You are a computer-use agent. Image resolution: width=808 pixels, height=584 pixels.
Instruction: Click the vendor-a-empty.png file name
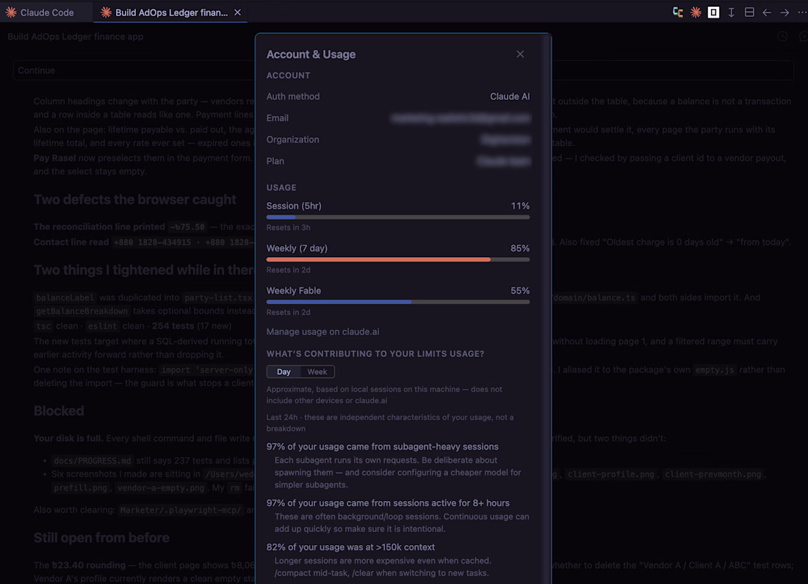pyautogui.click(x=160, y=488)
